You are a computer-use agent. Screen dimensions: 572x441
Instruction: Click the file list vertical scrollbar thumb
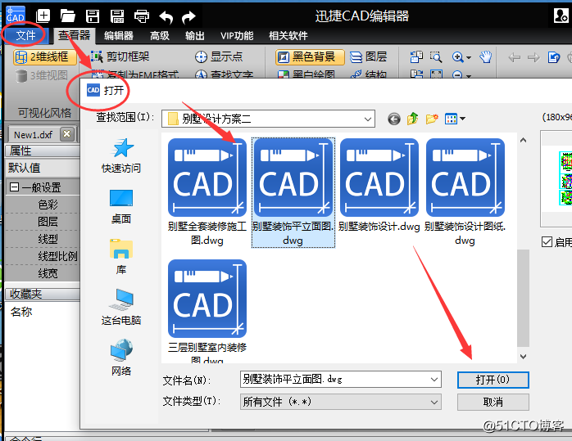coord(523,298)
